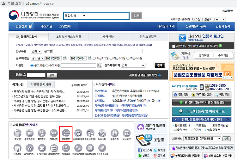
Task: Click the 공고번호 input field
Action: 36,75
